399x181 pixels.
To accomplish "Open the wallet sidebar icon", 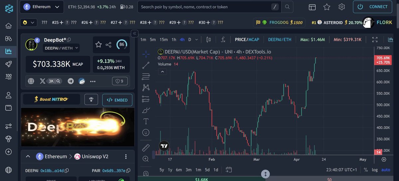I will click(9, 108).
